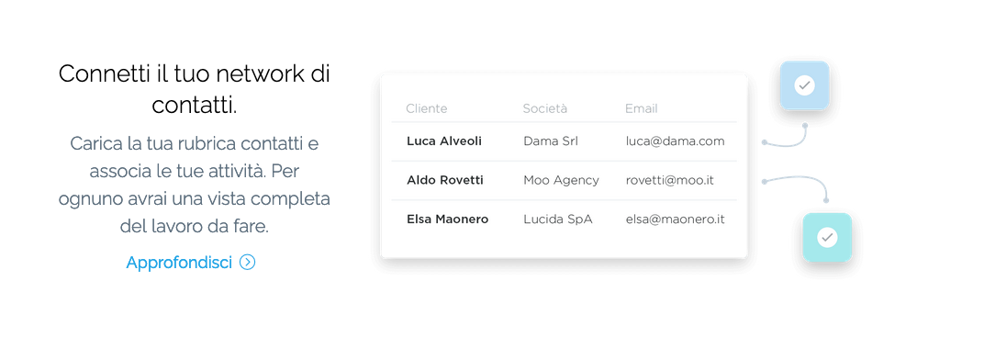984x360 pixels.
Task: Select the Cliente column header
Action: tap(426, 108)
